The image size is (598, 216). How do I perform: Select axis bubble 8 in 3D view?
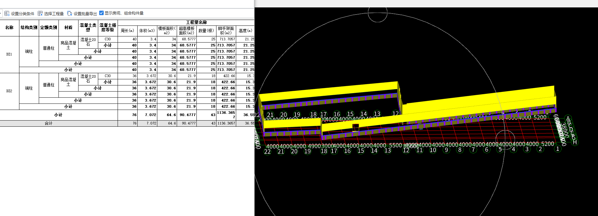pyautogui.click(x=460, y=150)
